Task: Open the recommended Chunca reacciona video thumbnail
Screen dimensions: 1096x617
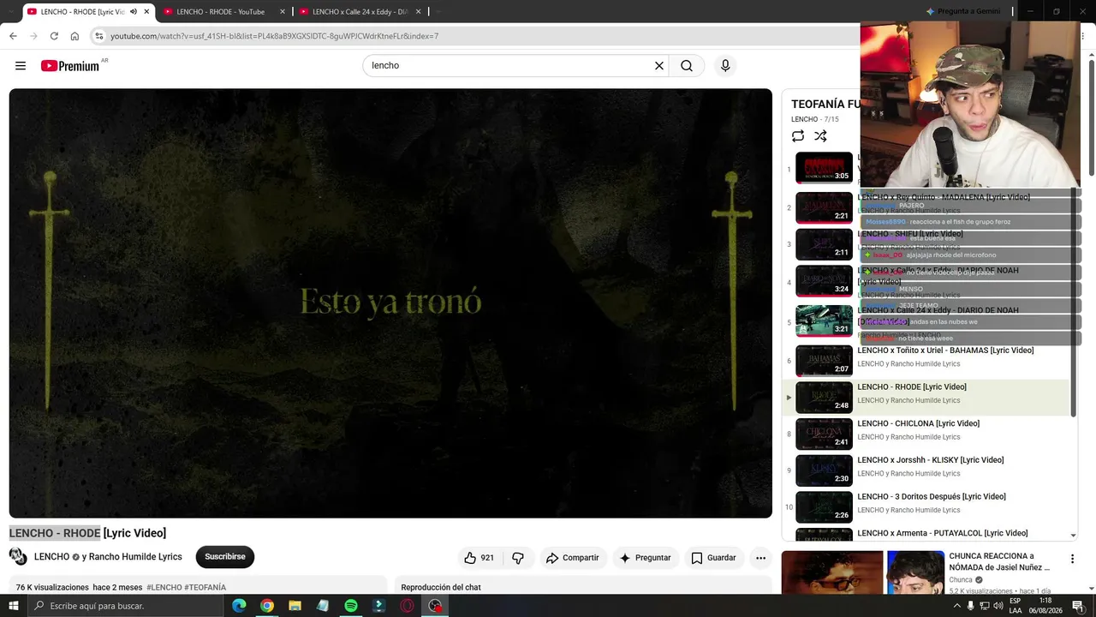Action: (x=862, y=572)
